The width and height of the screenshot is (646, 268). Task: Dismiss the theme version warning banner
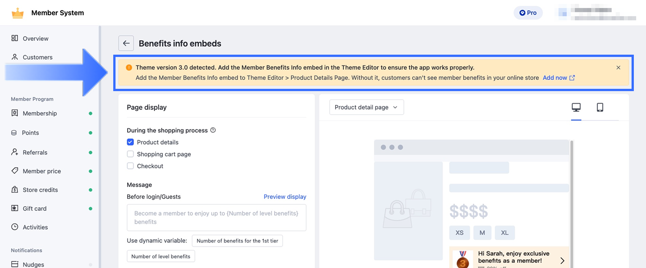(618, 68)
